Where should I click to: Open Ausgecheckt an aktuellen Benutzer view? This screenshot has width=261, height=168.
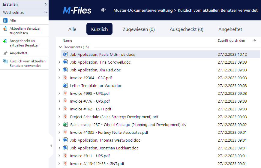click(x=24, y=43)
